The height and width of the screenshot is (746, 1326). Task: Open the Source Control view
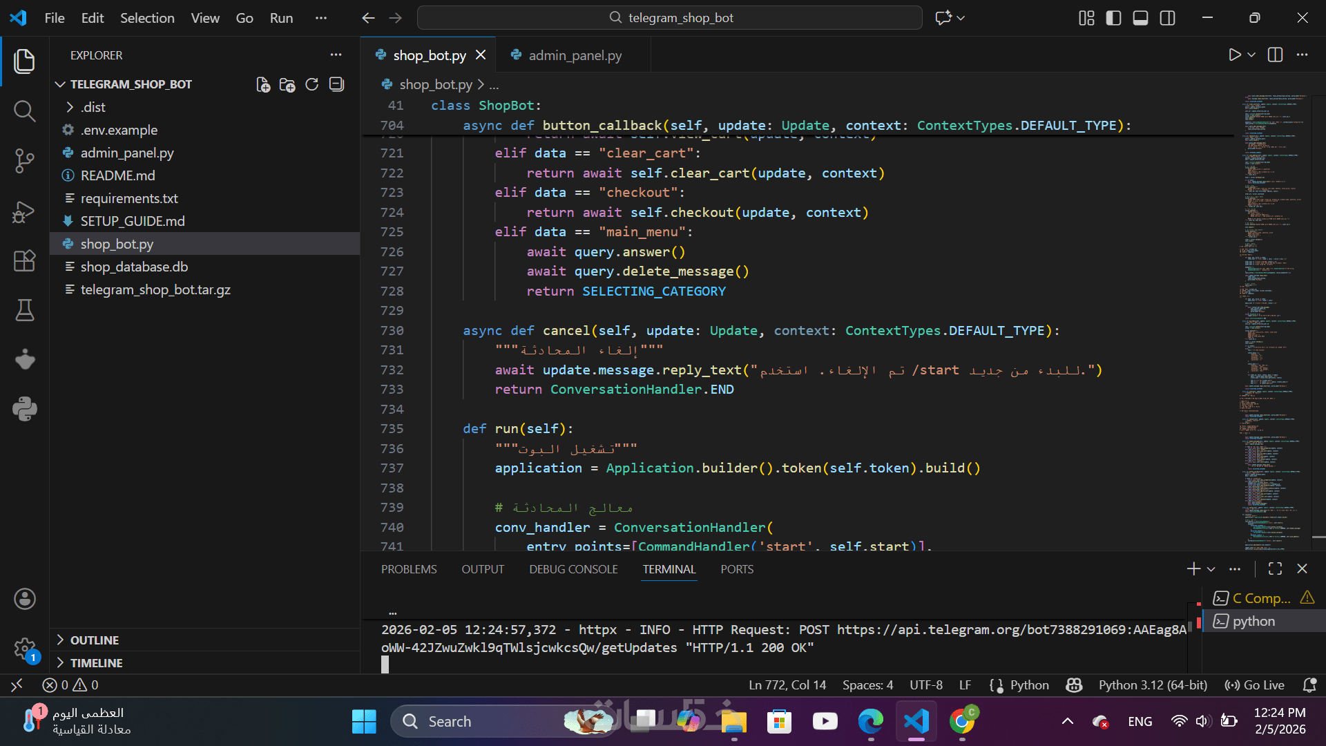pyautogui.click(x=24, y=161)
